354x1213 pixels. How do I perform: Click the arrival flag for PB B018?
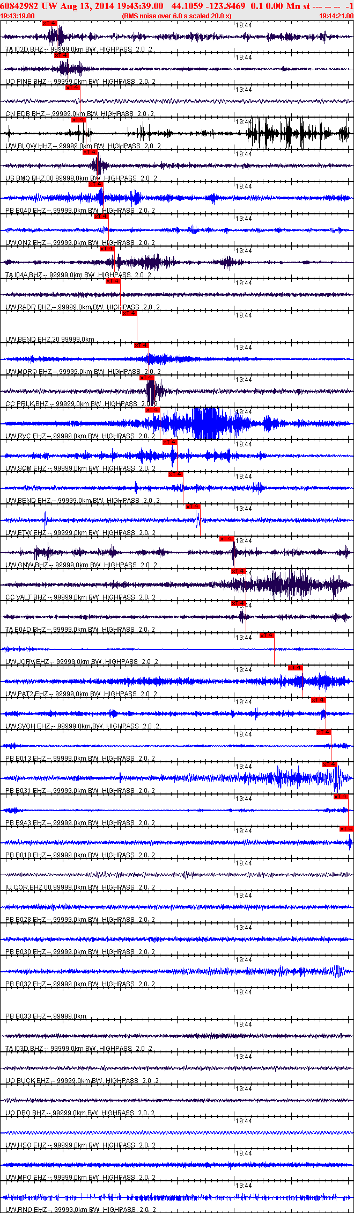(x=346, y=829)
